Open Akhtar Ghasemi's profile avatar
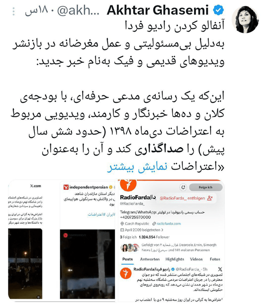 pos(245,19)
